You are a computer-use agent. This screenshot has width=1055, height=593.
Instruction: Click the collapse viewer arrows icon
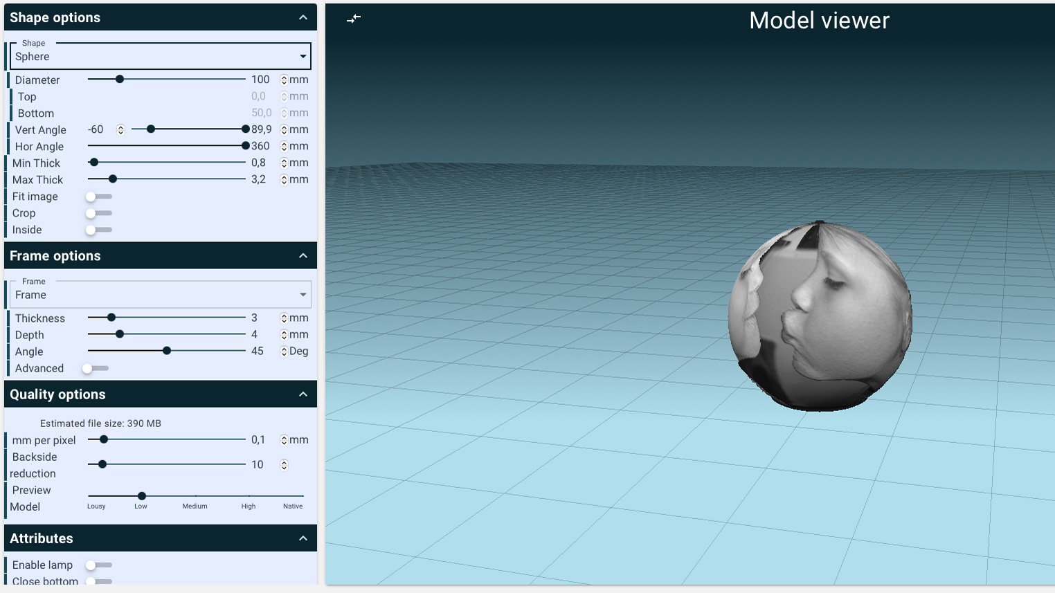pyautogui.click(x=354, y=19)
